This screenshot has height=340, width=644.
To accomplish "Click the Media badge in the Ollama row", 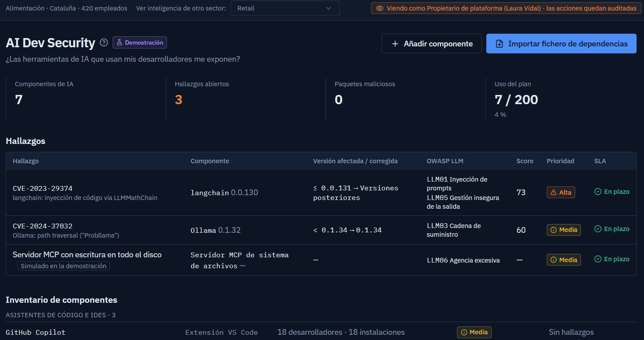I will coord(564,230).
